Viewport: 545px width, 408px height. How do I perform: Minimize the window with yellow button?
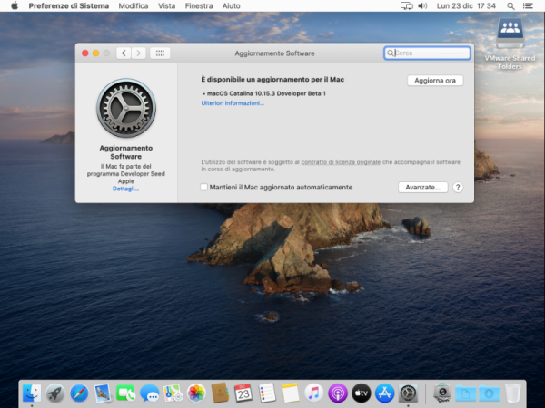(96, 53)
